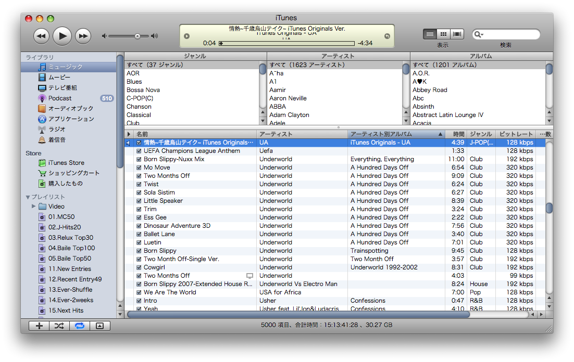
Task: Switch to album grid view
Action: coord(443,34)
